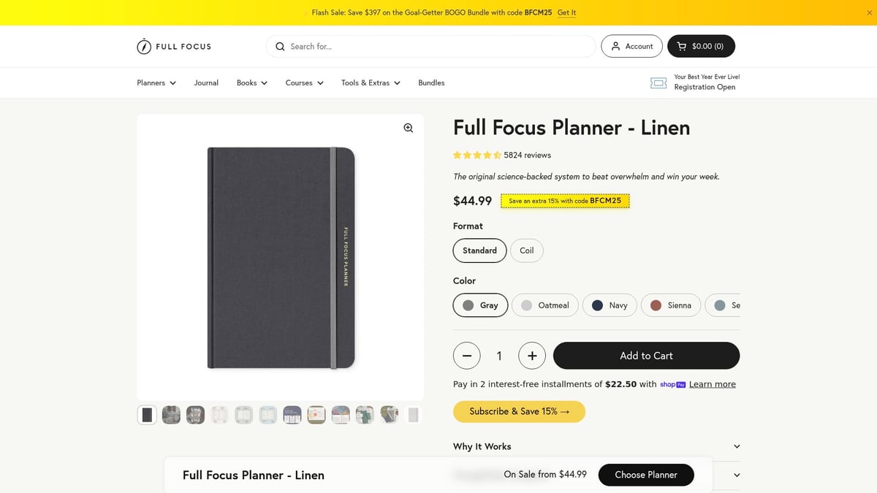
Task: Open the Bundles navigation item
Action: [431, 83]
